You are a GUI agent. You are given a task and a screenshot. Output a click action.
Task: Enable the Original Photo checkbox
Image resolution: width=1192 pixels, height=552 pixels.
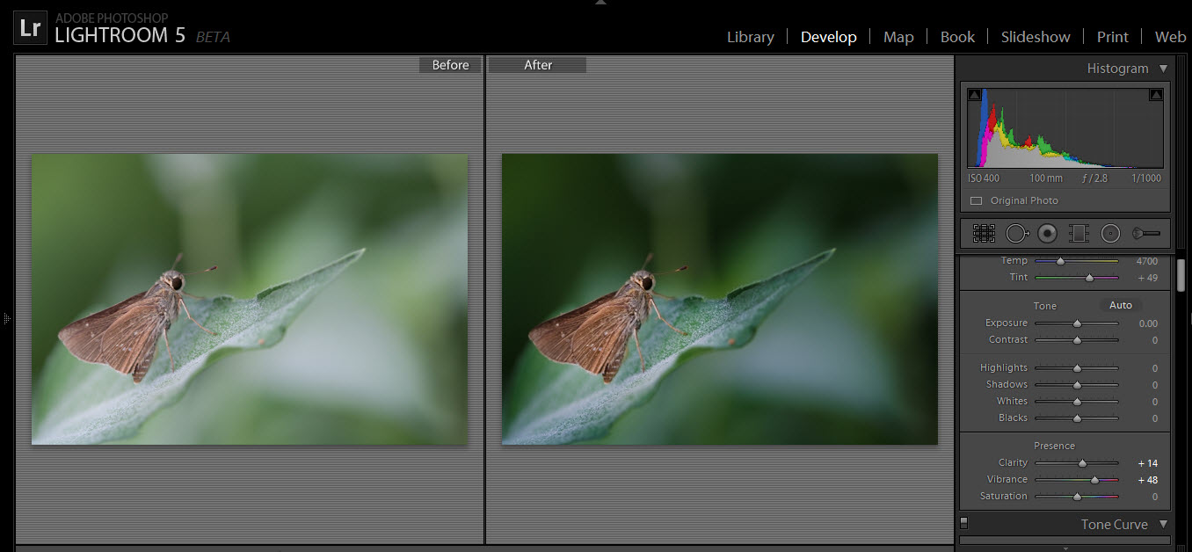coord(976,200)
